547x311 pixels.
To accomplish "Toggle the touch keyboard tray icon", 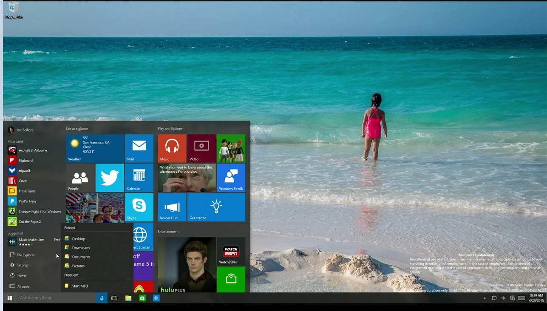I will pos(521,298).
